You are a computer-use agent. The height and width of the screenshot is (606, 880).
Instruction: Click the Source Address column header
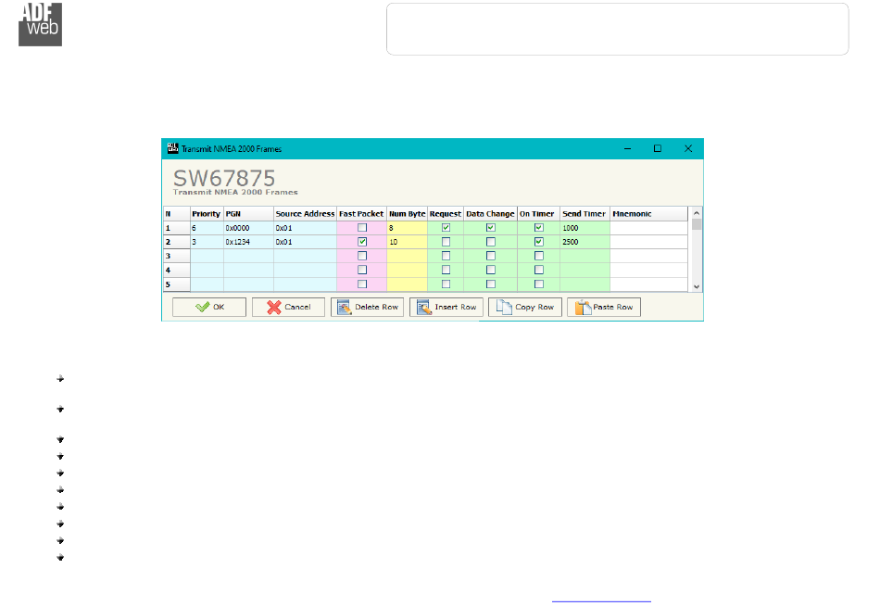(306, 214)
